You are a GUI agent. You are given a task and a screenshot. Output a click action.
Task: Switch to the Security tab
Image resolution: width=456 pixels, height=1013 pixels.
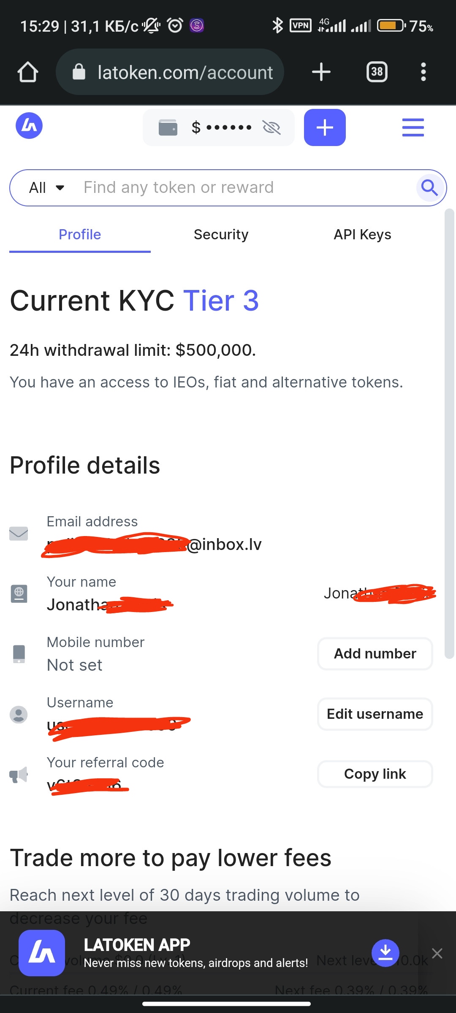(221, 235)
